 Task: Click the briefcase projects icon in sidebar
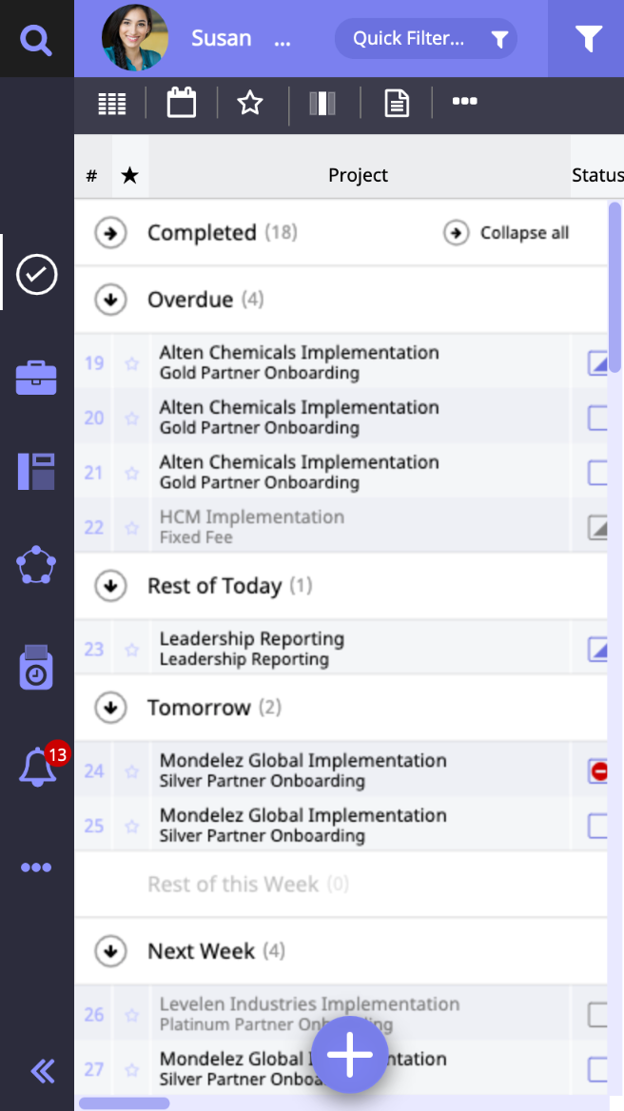tap(36, 378)
